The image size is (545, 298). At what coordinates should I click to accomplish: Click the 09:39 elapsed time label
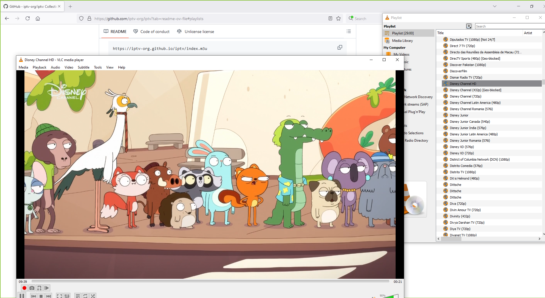tap(23, 282)
